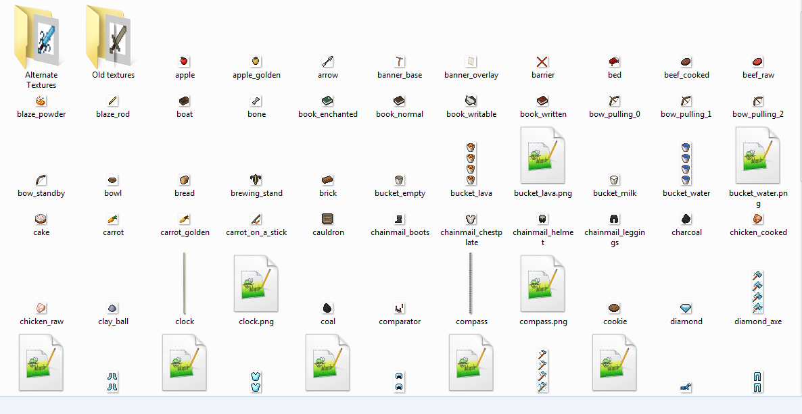802x414 pixels.
Task: Select the bucket_lava.png document icon
Action: coord(543,155)
